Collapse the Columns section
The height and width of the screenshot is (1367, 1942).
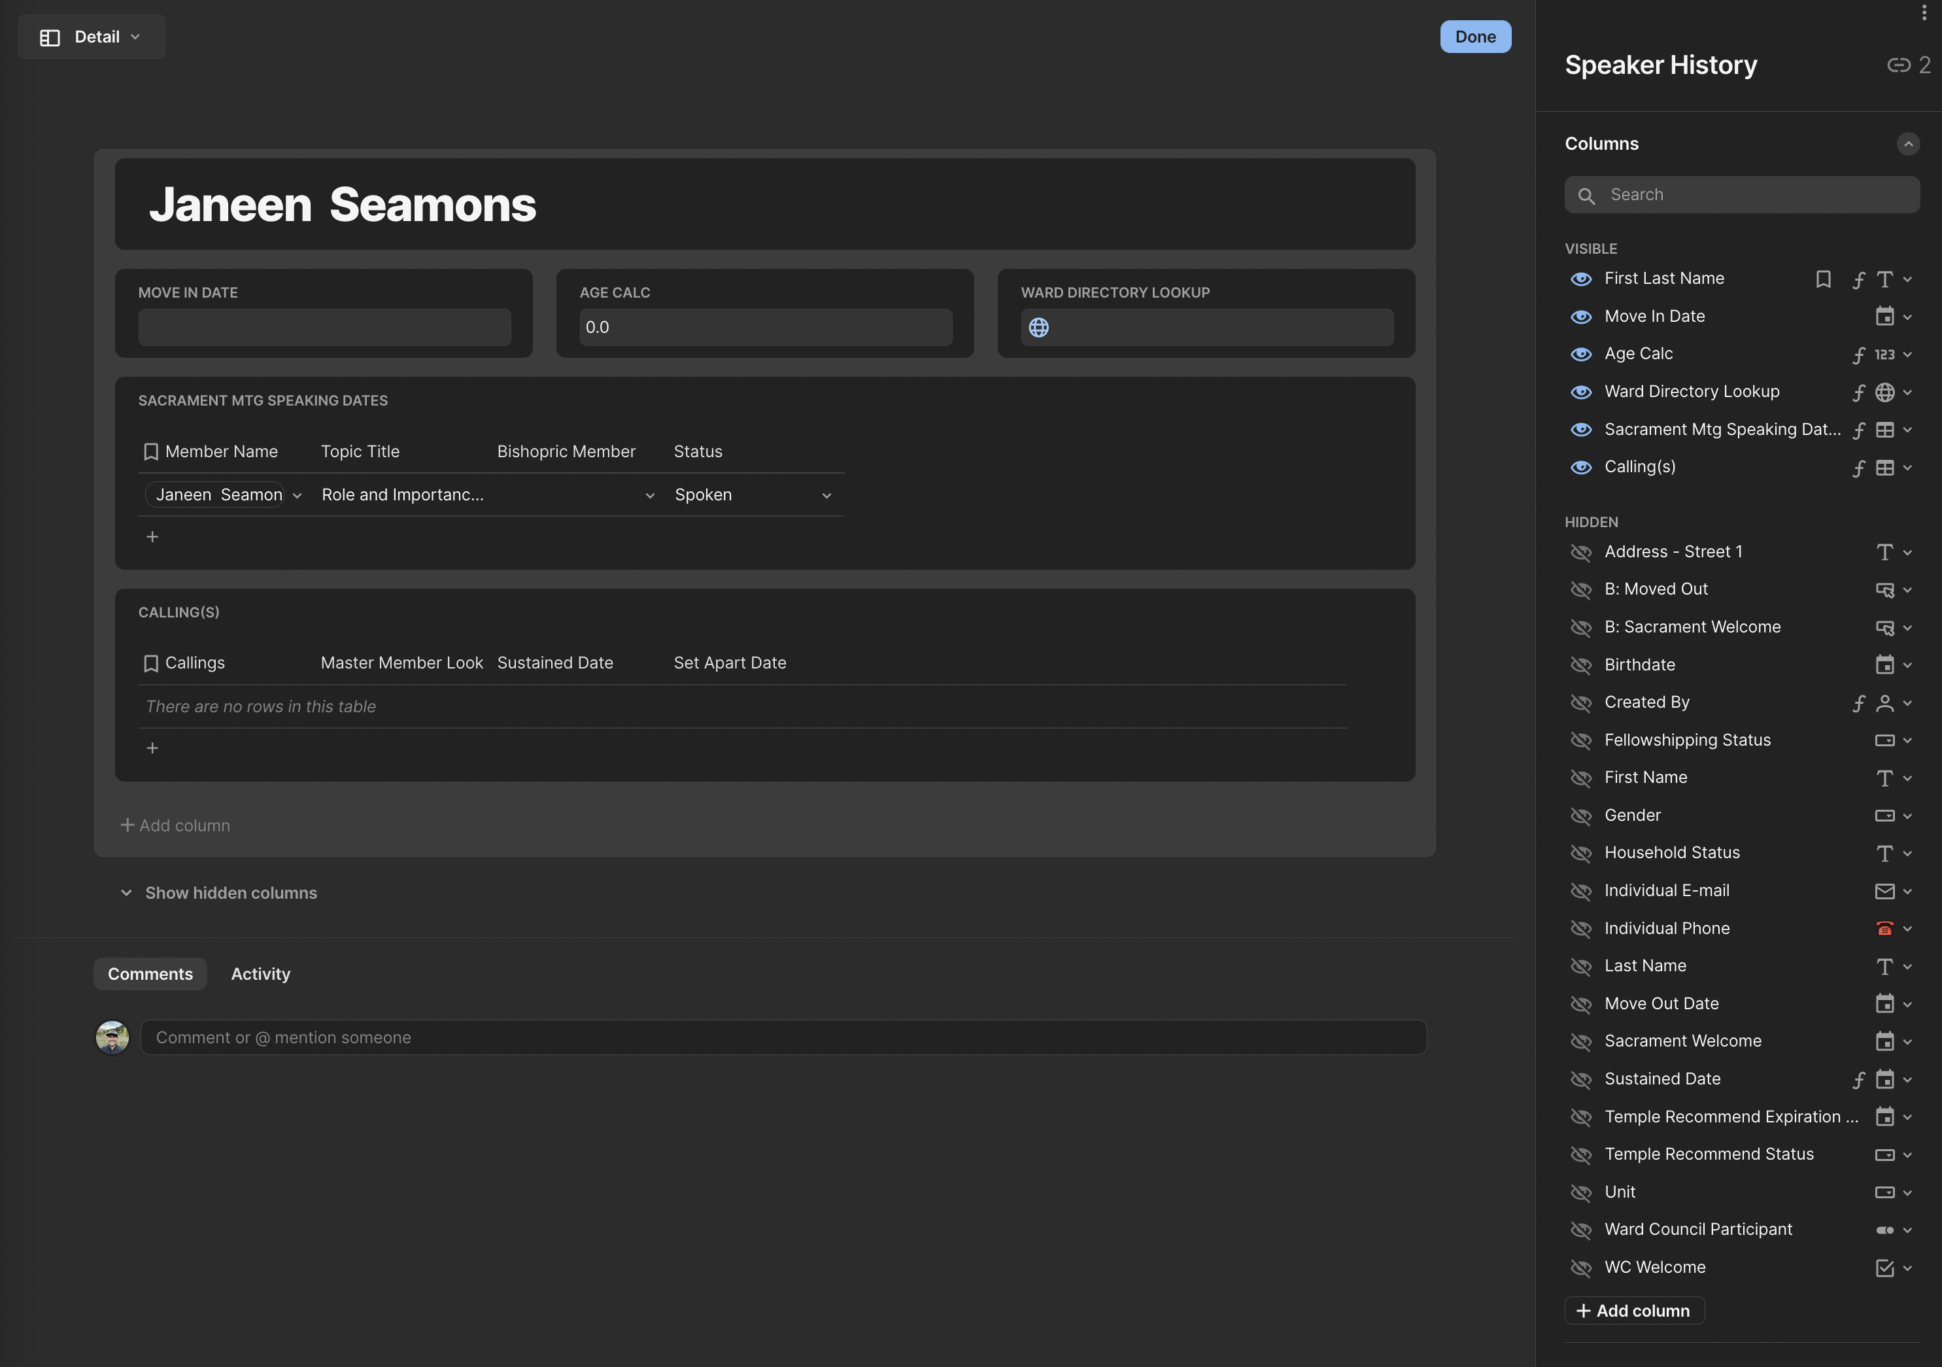pos(1907,144)
